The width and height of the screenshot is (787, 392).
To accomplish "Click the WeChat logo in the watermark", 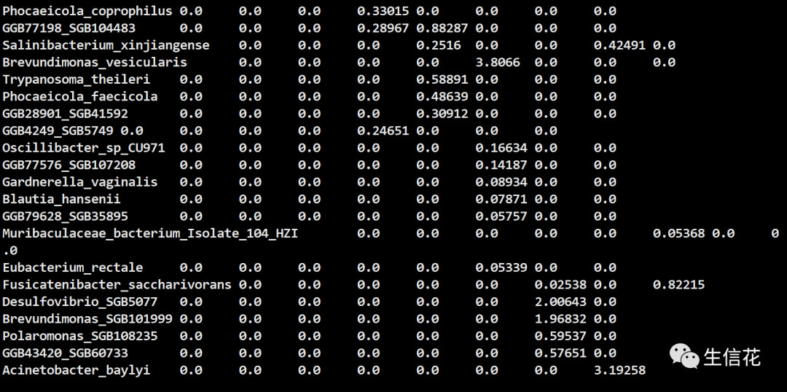I will pos(684,356).
